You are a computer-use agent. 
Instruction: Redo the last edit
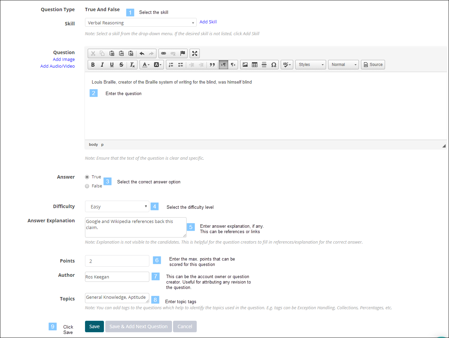(151, 53)
